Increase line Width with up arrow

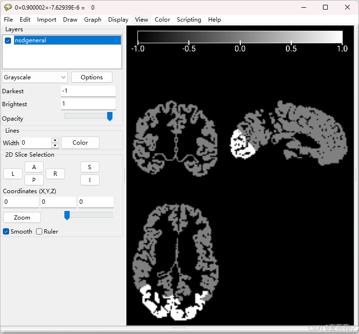pyautogui.click(x=55, y=140)
